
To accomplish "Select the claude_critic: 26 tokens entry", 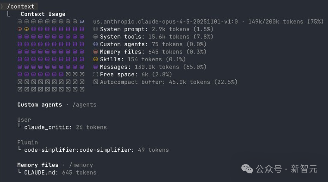I will pos(66,127).
